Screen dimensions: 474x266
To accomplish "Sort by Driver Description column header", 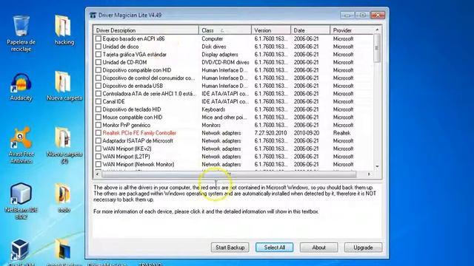I will click(146, 30).
